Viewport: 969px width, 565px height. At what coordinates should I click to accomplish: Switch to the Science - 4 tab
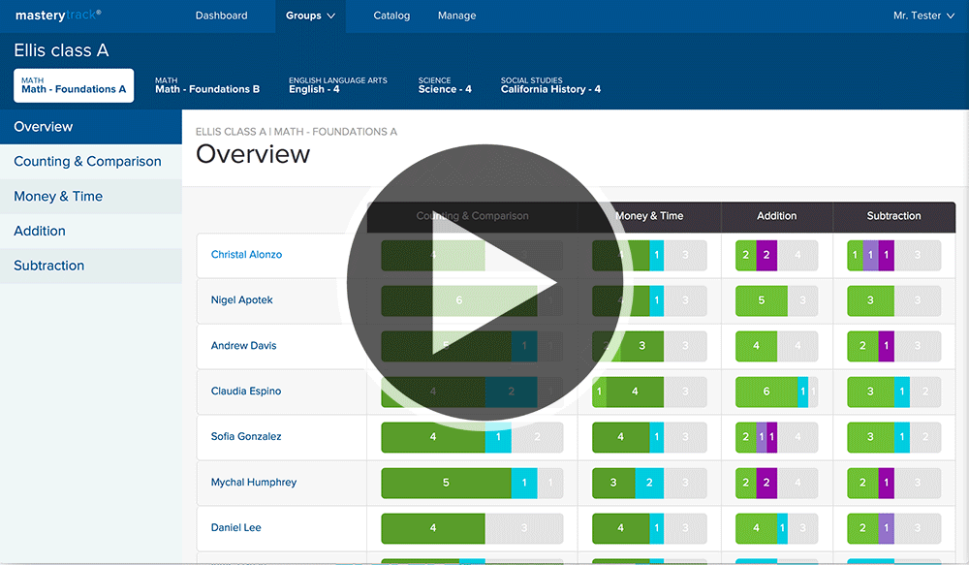pos(445,85)
